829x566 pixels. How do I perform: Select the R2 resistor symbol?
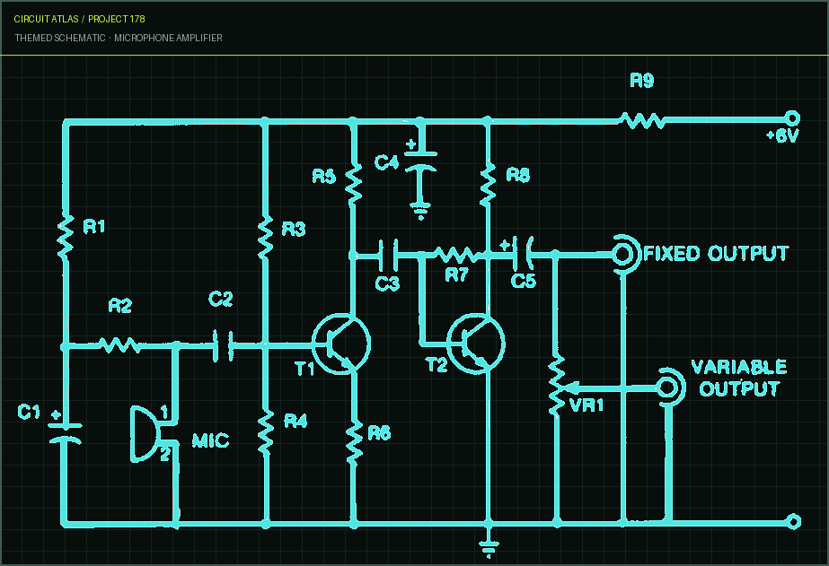(x=120, y=345)
